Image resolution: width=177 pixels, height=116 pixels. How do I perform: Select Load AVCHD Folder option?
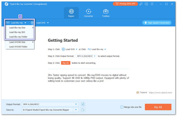18,47
